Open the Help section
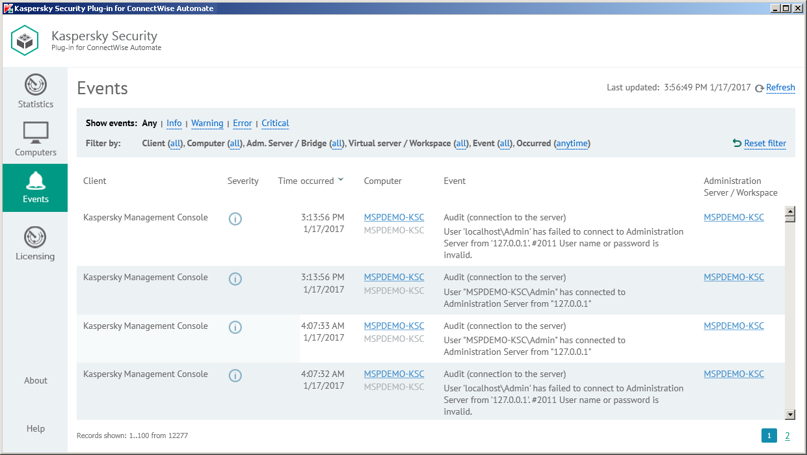Screen dimensions: 807x455 tap(35, 428)
